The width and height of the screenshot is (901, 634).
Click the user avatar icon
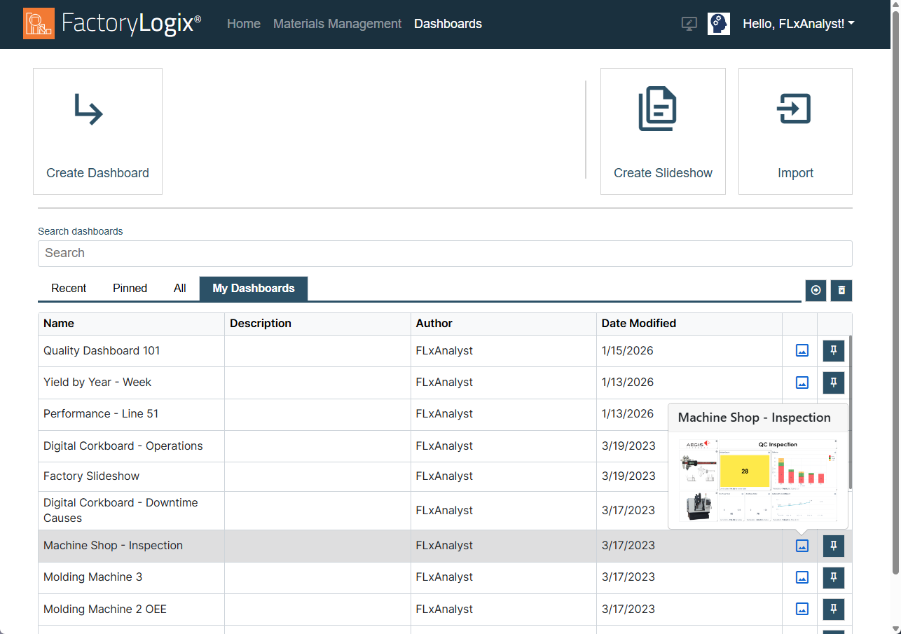(x=718, y=24)
